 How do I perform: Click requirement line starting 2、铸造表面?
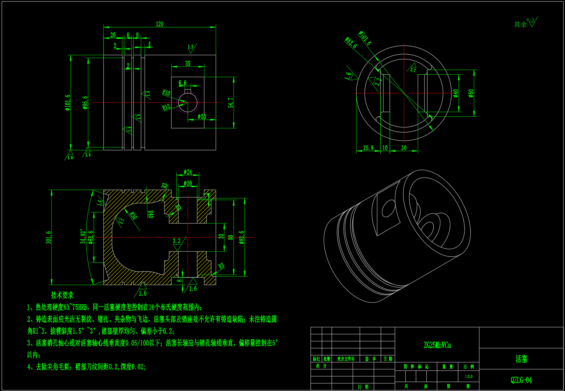click(152, 325)
